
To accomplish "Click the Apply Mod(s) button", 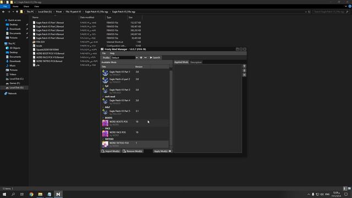I will tap(163, 151).
